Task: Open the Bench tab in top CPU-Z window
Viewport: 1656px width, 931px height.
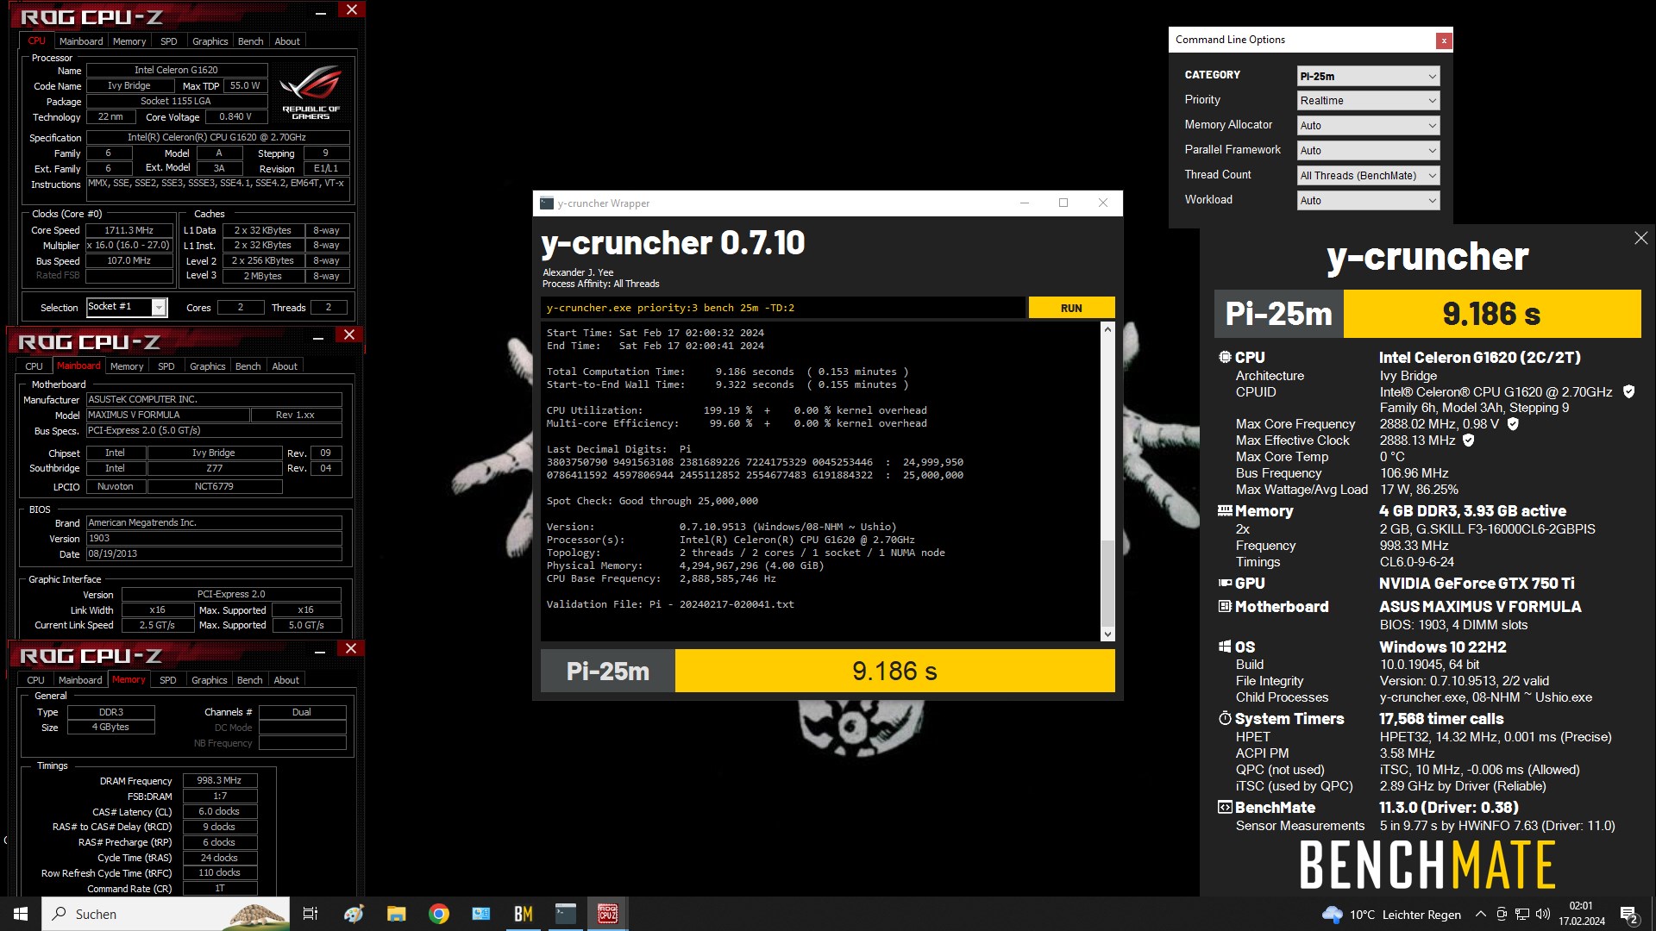Action: [x=251, y=41]
